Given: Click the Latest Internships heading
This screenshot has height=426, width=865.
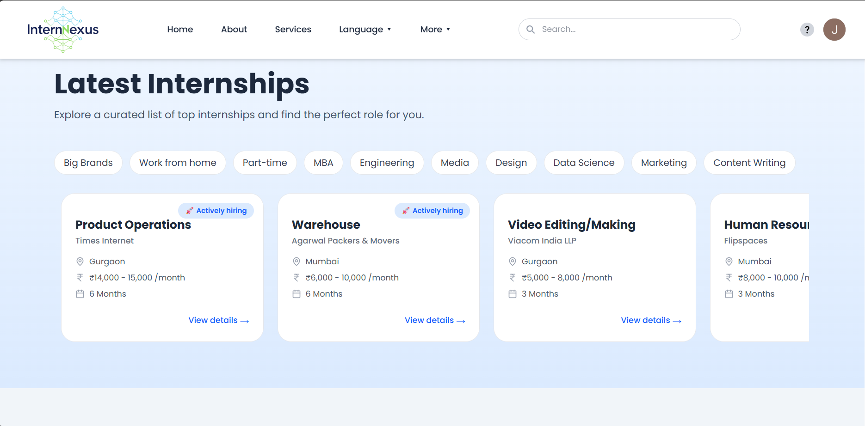Looking at the screenshot, I should click(182, 84).
